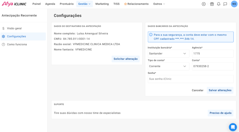Expand the Outros menu
Viewport: 239px width, 132px height.
coord(159,4)
